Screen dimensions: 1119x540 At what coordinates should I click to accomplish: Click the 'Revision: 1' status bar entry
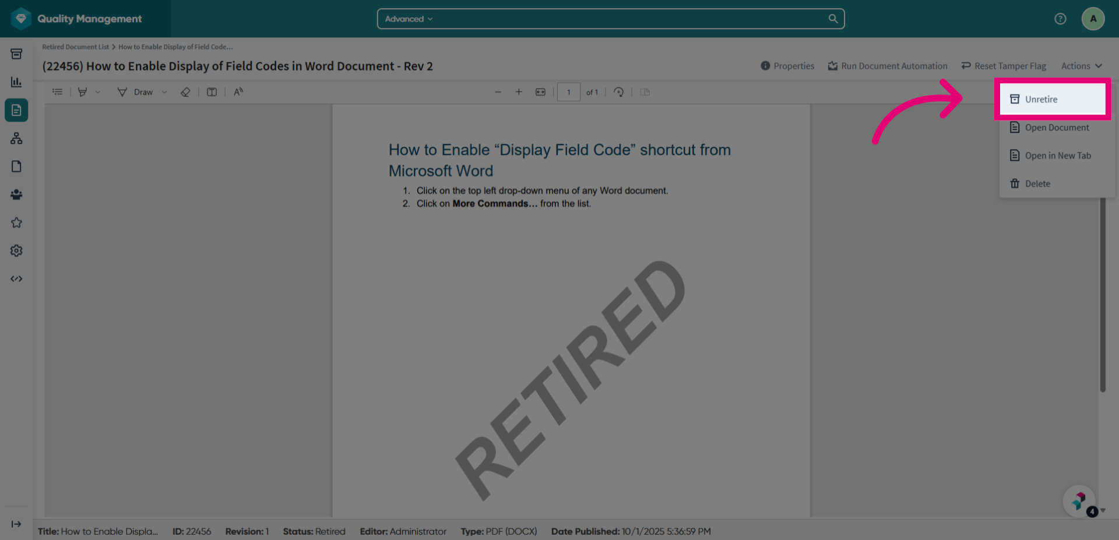247,531
